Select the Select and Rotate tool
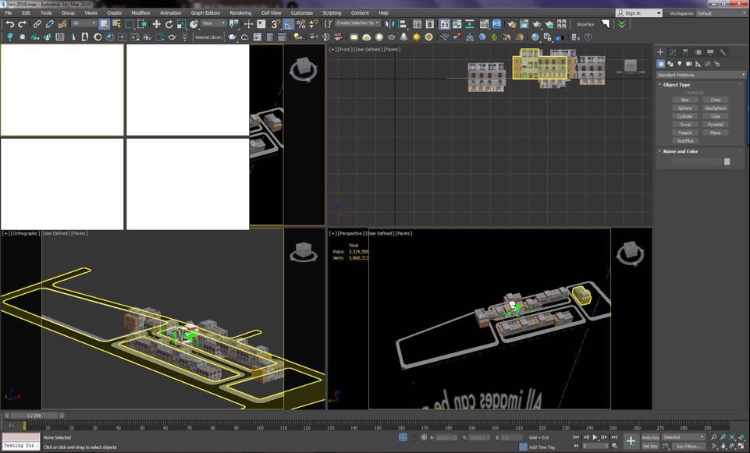 pyautogui.click(x=169, y=24)
